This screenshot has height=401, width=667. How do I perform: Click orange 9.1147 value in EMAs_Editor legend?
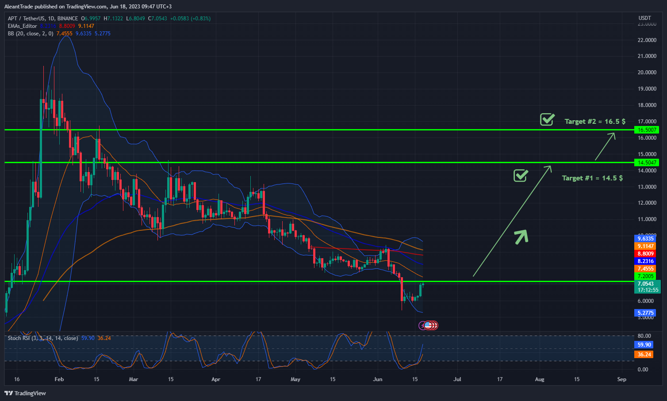[86, 26]
